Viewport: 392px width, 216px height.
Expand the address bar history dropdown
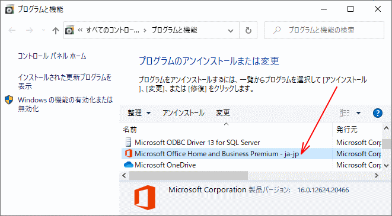(x=231, y=31)
